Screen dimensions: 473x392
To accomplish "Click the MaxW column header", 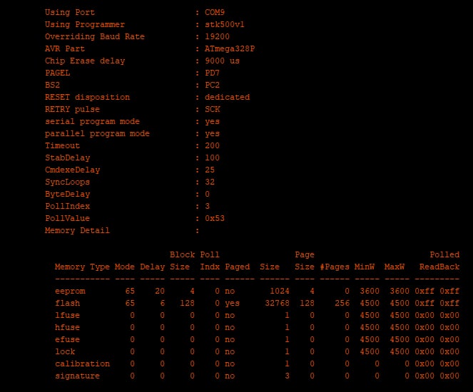I will coord(395,267).
